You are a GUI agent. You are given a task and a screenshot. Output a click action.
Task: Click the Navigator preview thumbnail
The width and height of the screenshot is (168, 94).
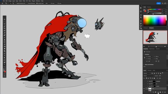click(x=155, y=37)
